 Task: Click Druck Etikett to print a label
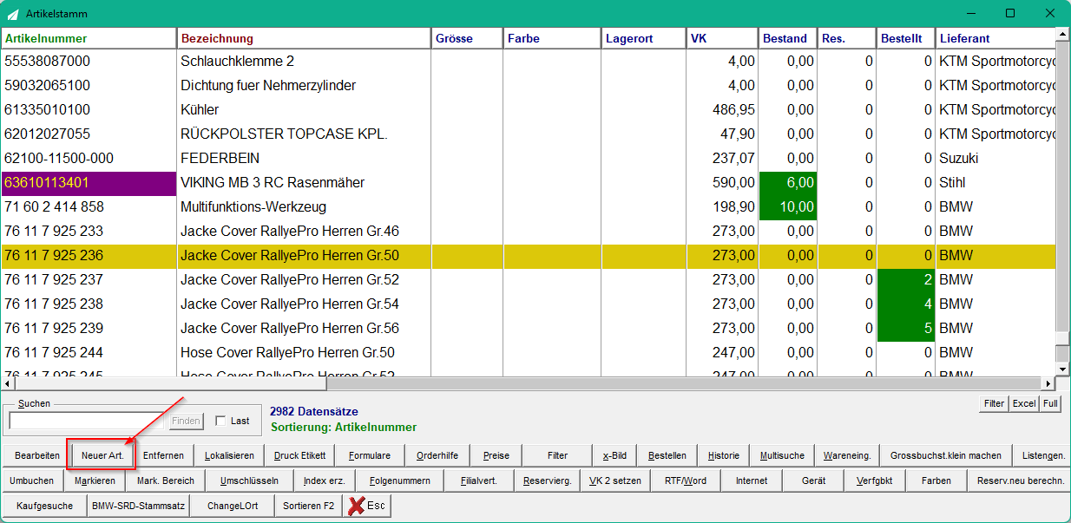(299, 455)
